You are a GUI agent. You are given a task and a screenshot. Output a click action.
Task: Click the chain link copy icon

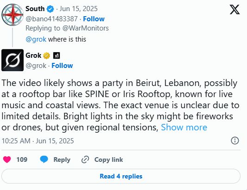click(x=85, y=159)
